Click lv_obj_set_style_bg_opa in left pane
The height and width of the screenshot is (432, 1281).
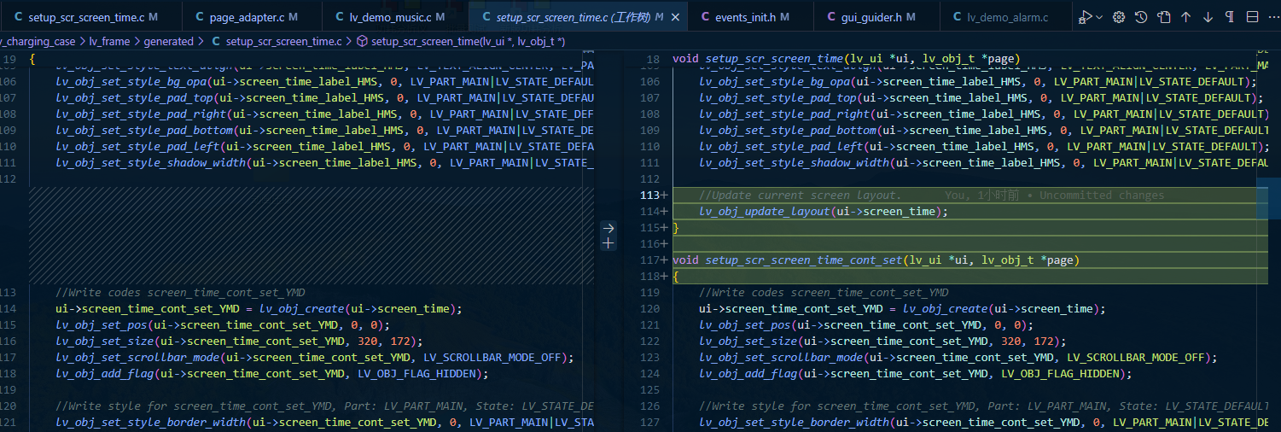131,82
